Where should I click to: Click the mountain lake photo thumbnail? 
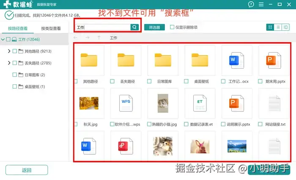[237, 146]
